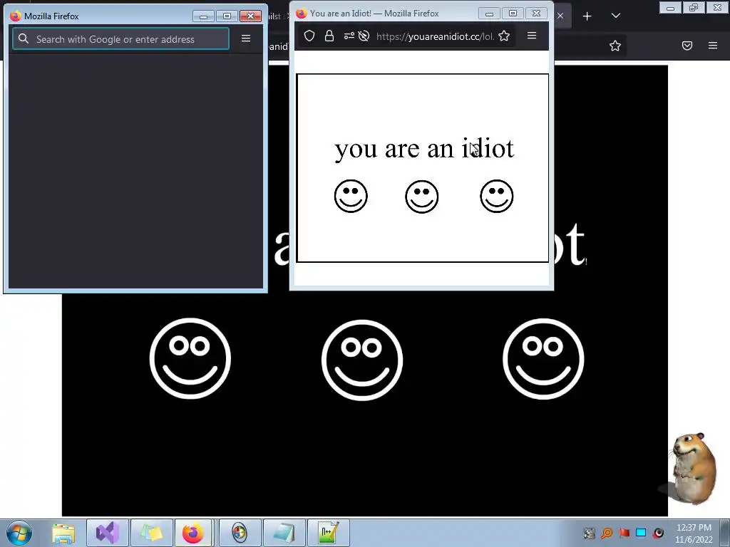Image resolution: width=730 pixels, height=547 pixels.
Task: Open the site permissions icon in the popup URL bar
Action: click(x=349, y=36)
